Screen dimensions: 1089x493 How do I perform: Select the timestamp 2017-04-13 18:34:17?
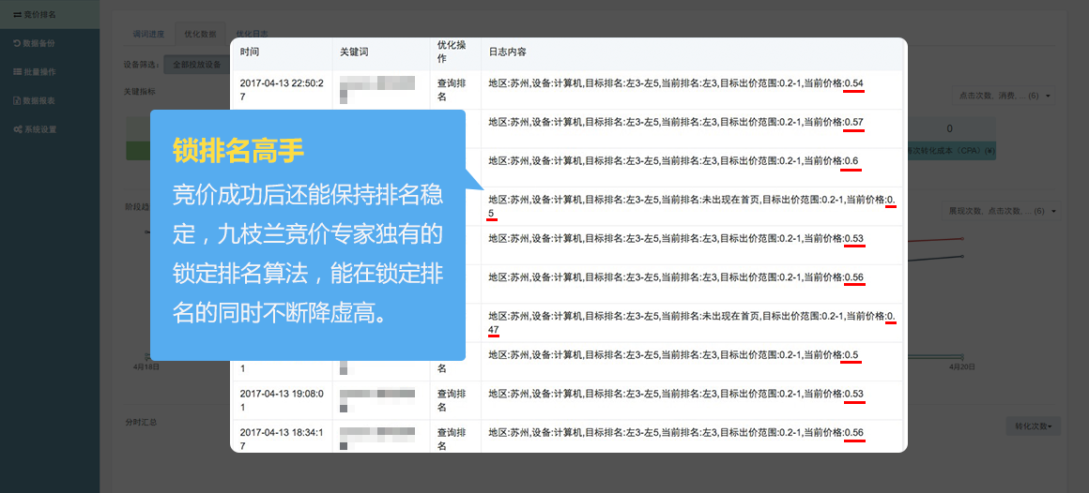tap(282, 439)
